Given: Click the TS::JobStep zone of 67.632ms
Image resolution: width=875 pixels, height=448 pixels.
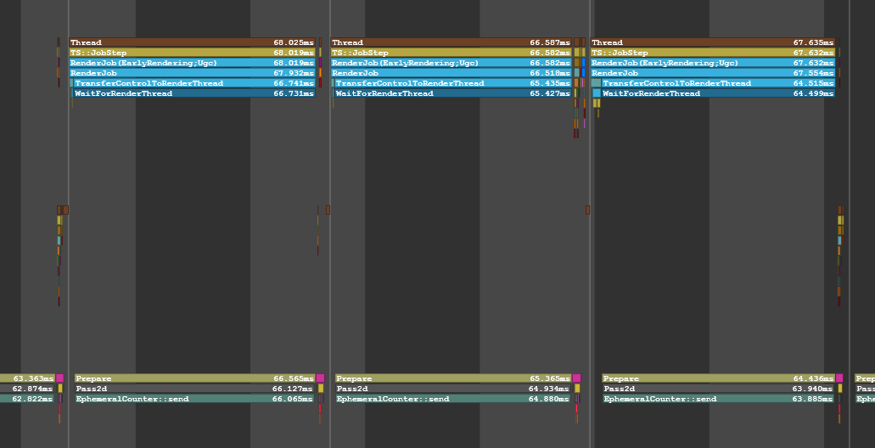Looking at the screenshot, I should (713, 53).
